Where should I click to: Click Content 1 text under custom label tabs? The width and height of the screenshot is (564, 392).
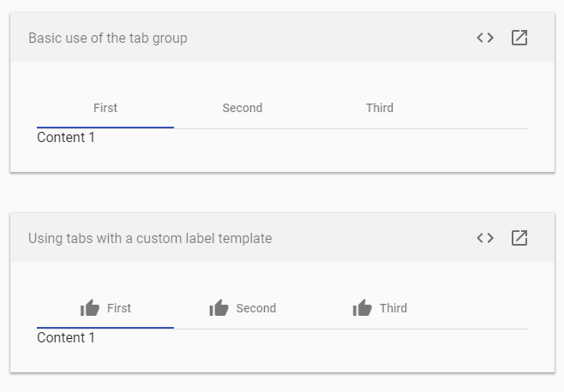(66, 337)
